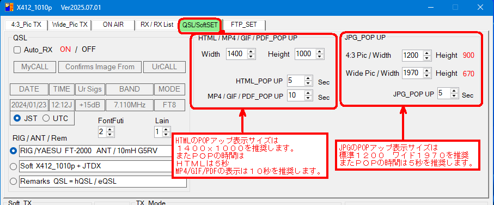This screenshot has width=494, height=205.
Task: Select the UTC time radio button
Action: (46, 118)
